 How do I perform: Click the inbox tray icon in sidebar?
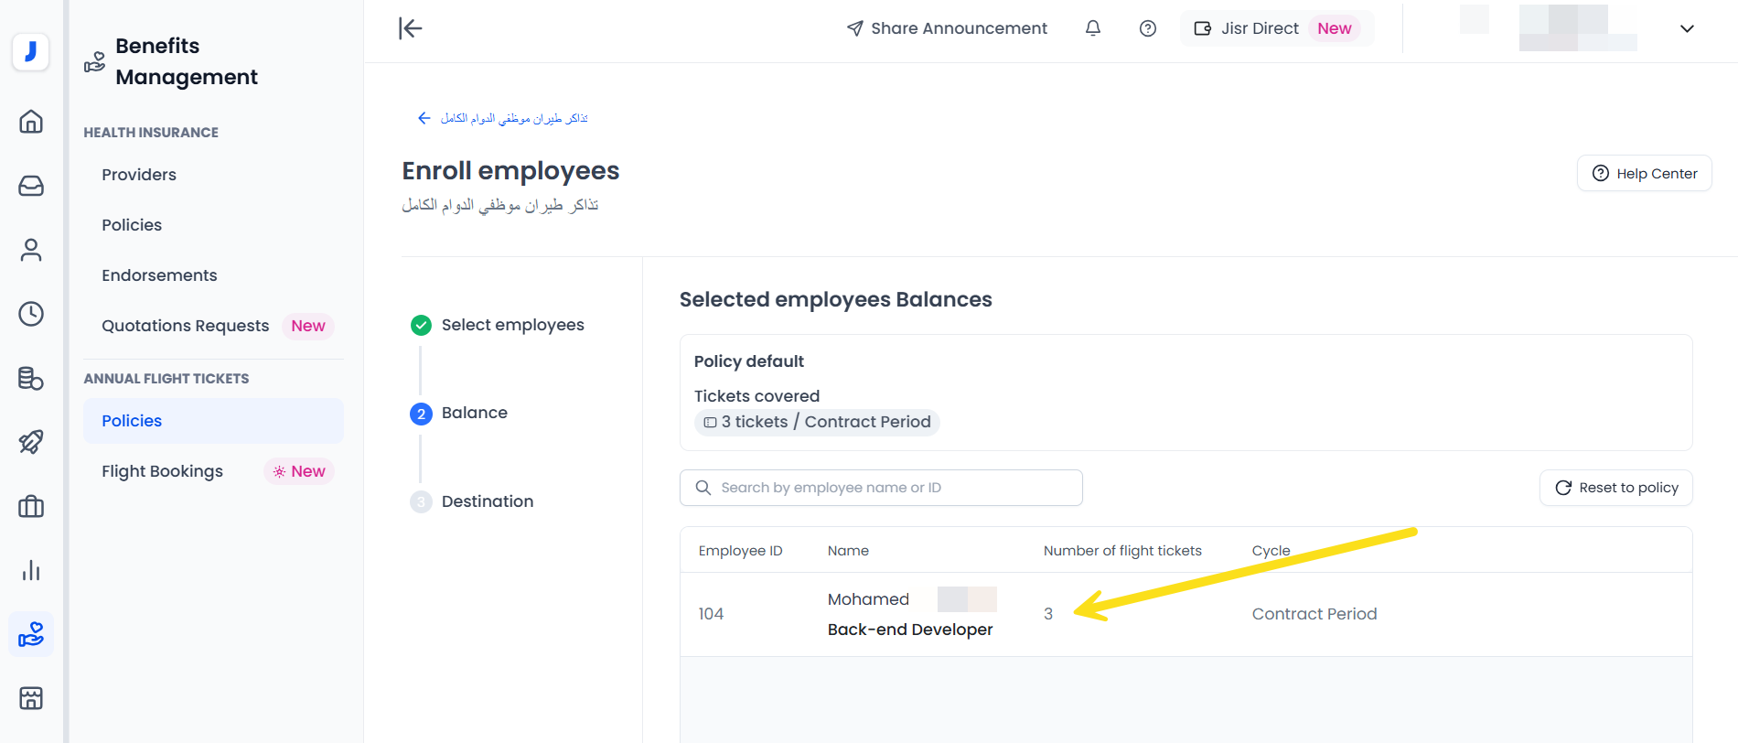pyautogui.click(x=31, y=186)
